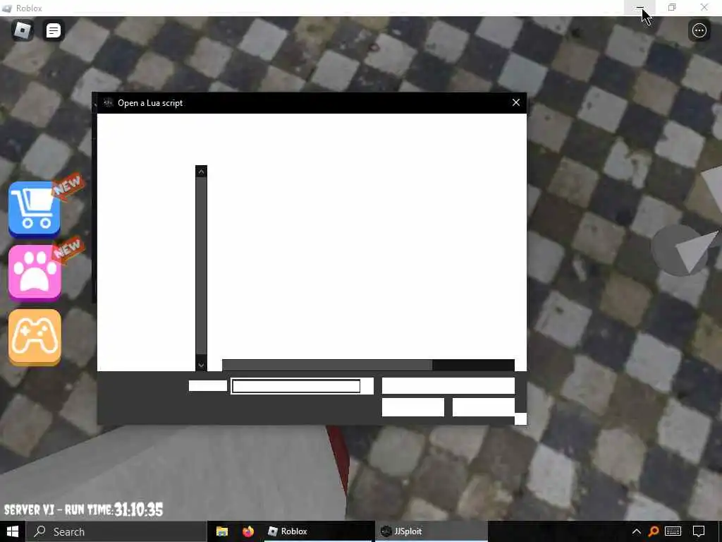
Task: Click the horizontal scrollbar thumb in the dialog
Action: (x=327, y=365)
